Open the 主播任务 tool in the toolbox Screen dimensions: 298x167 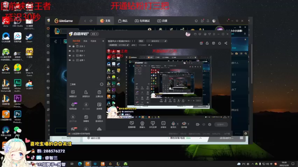coord(99,94)
